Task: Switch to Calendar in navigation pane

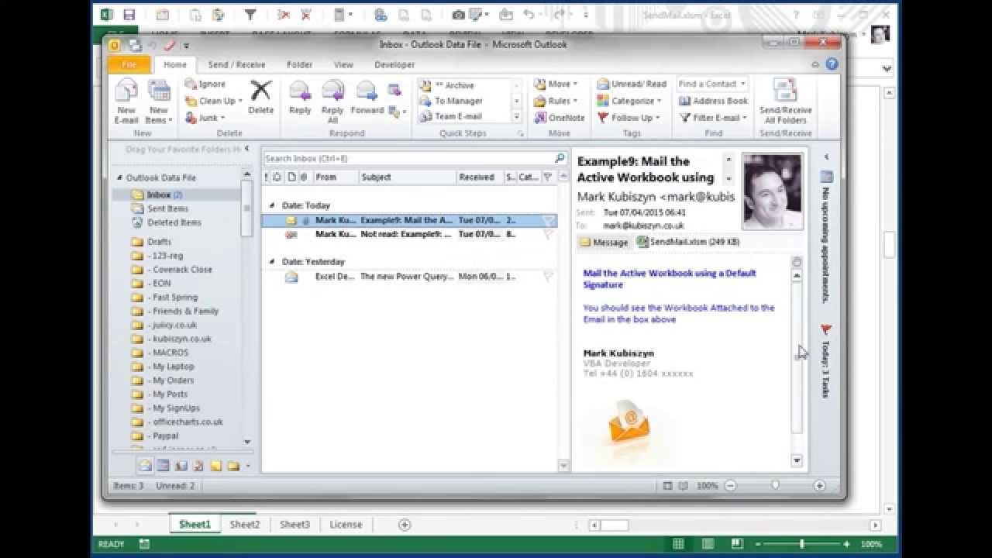Action: coord(163,466)
